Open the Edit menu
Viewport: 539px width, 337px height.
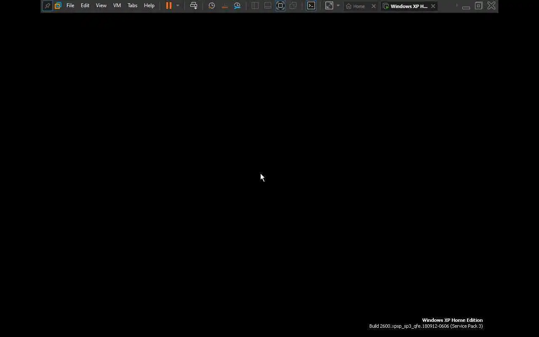click(85, 6)
